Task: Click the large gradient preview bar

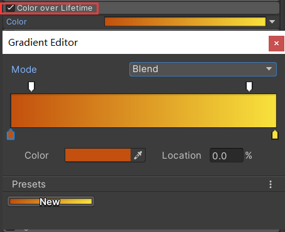Action: click(x=144, y=110)
